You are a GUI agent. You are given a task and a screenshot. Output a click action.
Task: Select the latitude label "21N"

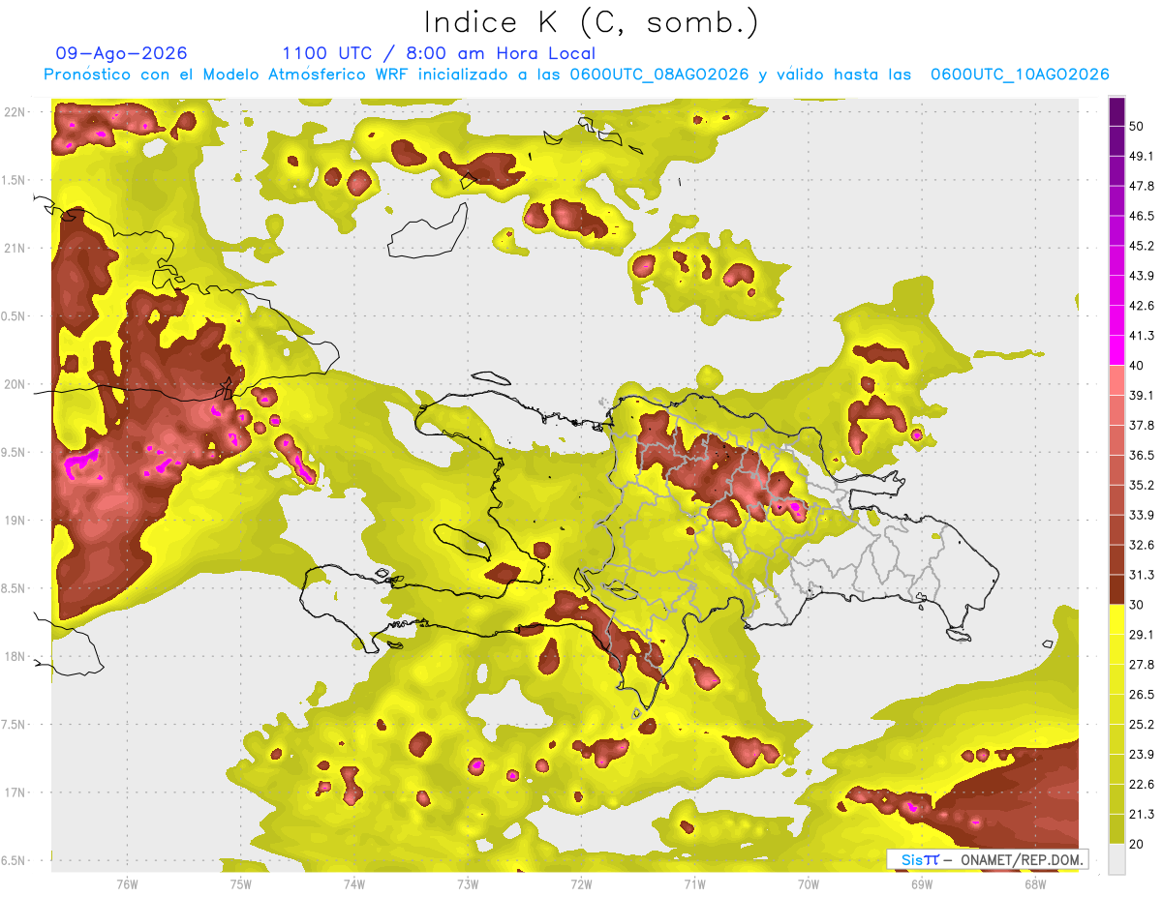[x=15, y=249]
